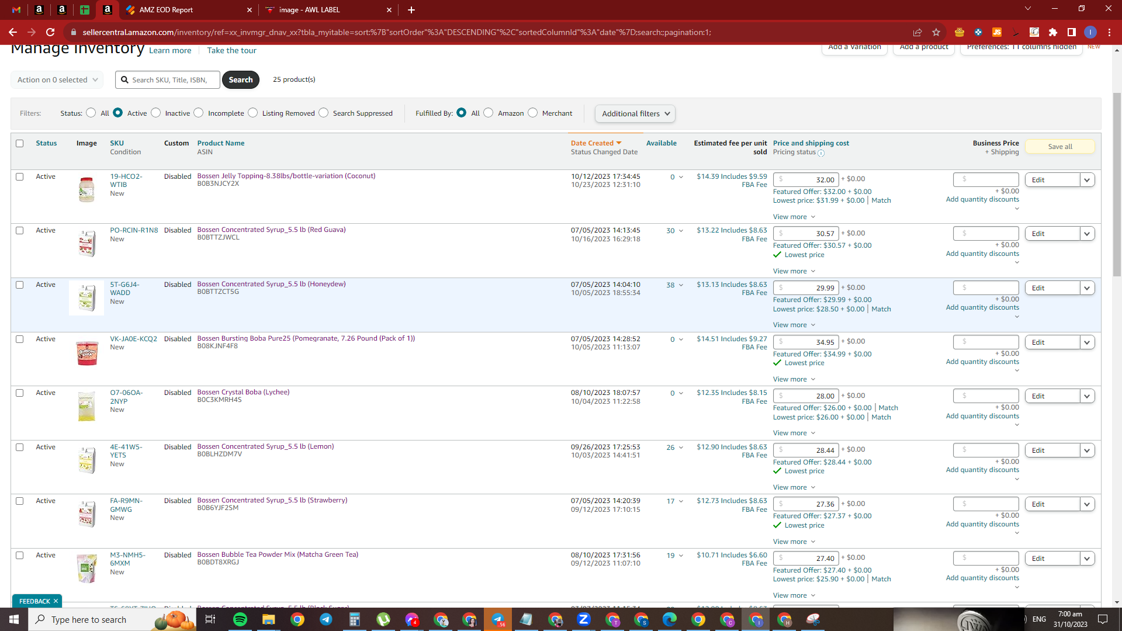Select the Inactive status filter
The width and height of the screenshot is (1122, 631).
[156, 113]
